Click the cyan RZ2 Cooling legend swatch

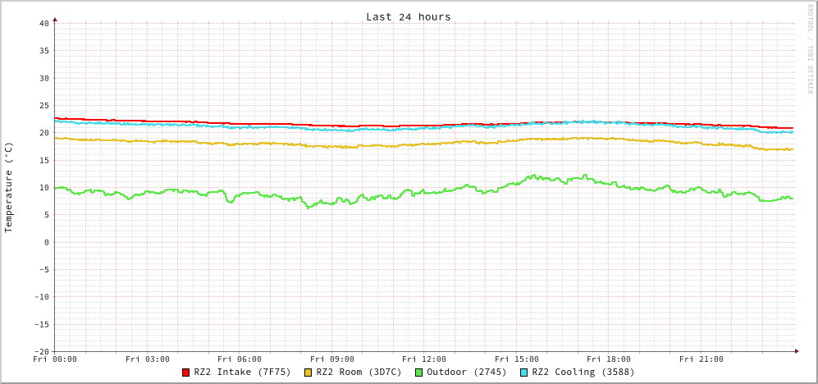click(x=524, y=373)
